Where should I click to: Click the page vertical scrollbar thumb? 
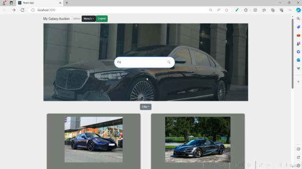click(293, 54)
